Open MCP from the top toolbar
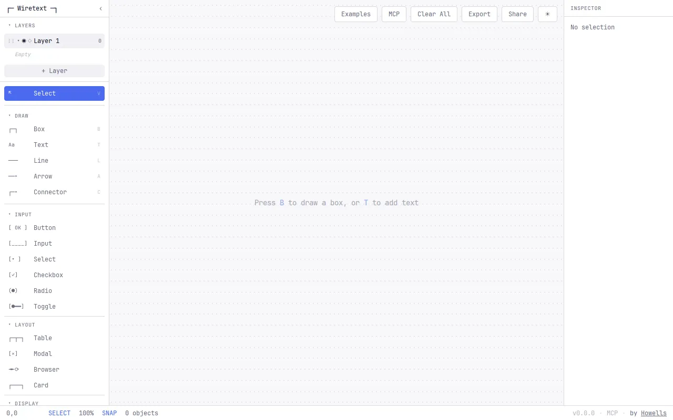Image resolution: width=673 pixels, height=420 pixels. point(394,14)
